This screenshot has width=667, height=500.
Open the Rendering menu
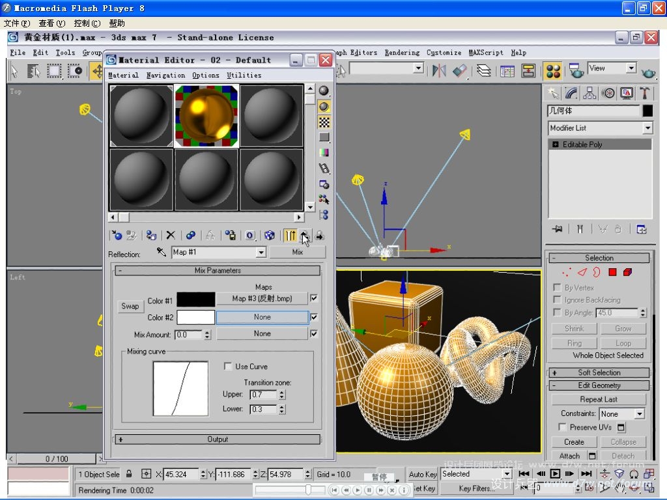coord(402,53)
